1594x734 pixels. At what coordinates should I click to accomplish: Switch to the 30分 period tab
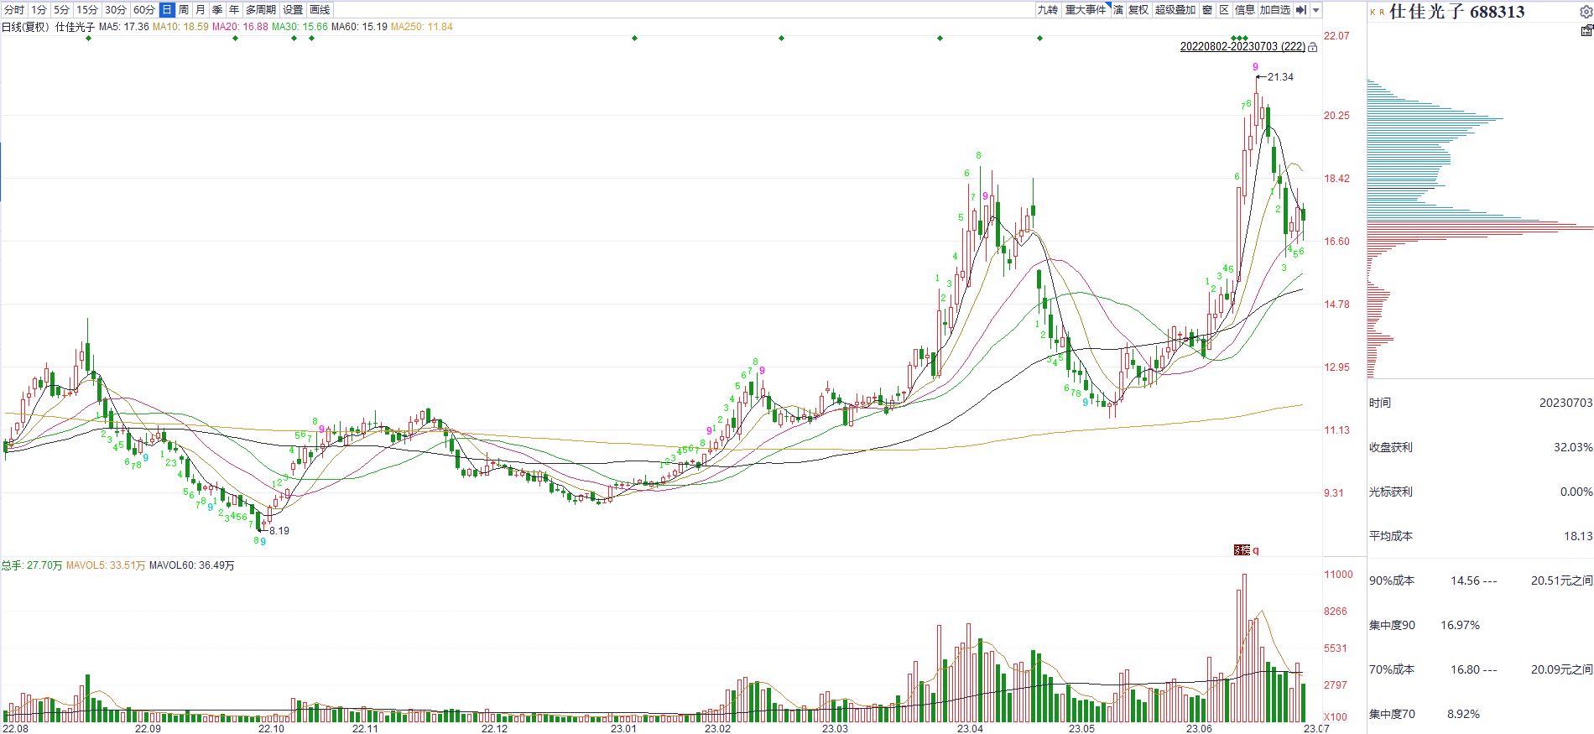(x=116, y=10)
